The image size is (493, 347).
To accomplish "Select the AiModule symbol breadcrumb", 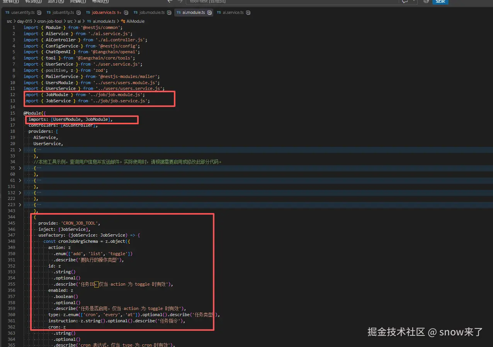I will click(136, 21).
